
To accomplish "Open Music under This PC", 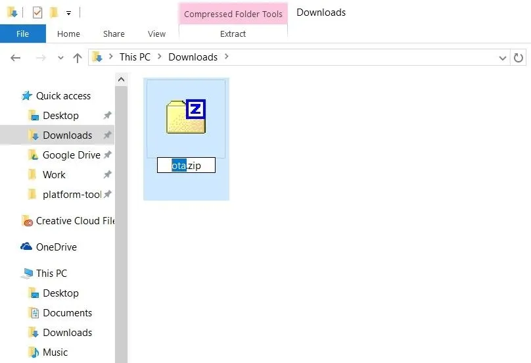I will coord(55,352).
